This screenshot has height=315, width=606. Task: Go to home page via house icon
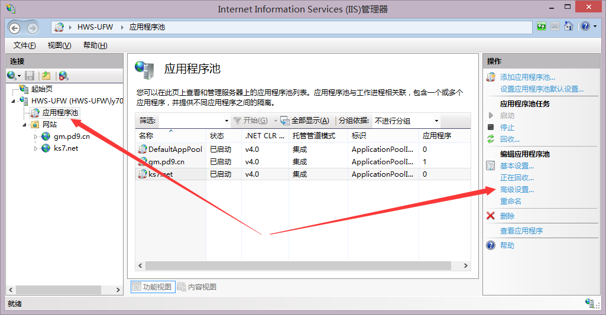click(x=569, y=26)
